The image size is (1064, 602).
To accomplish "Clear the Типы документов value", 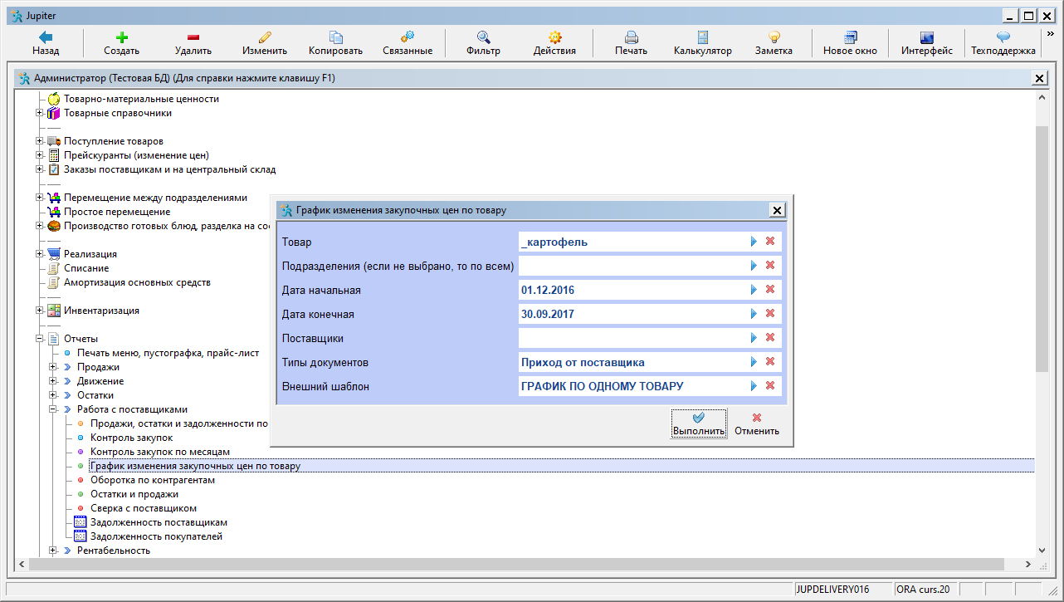I will point(770,362).
